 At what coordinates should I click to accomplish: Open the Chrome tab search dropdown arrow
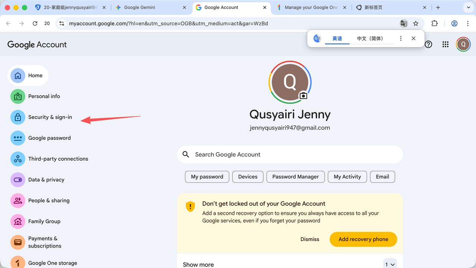click(x=468, y=7)
